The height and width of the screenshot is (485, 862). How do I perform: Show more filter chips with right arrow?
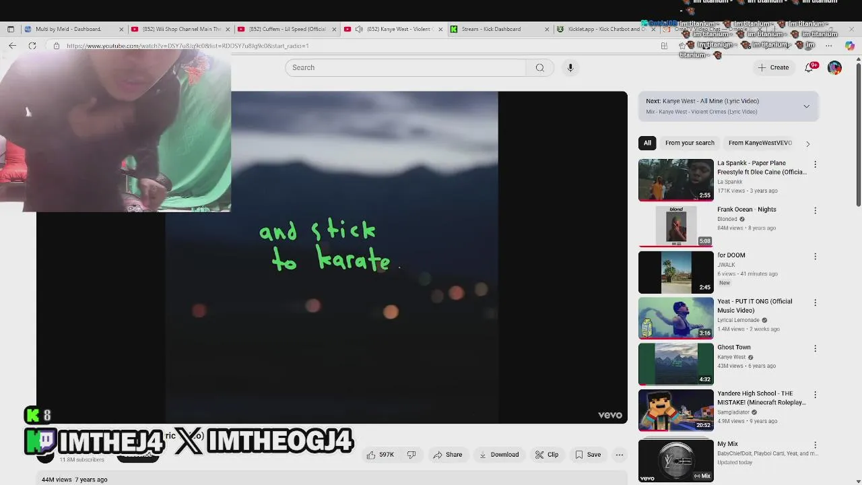pyautogui.click(x=807, y=143)
